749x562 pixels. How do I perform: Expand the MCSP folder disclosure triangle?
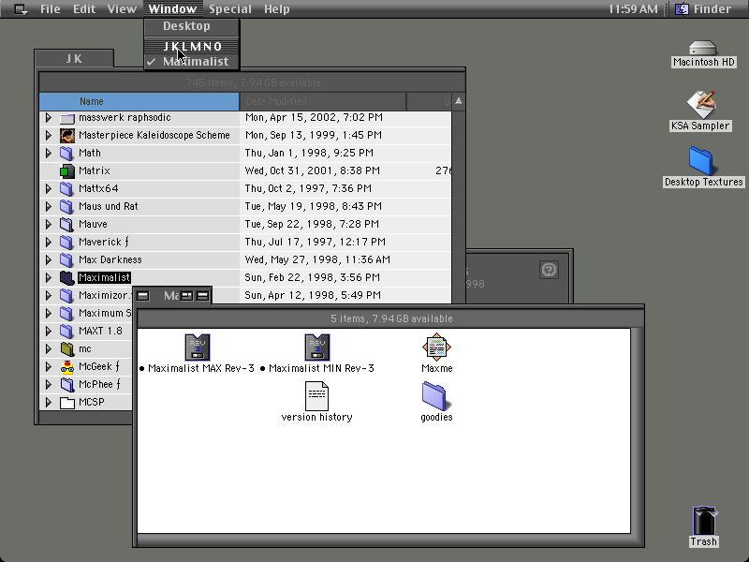49,403
